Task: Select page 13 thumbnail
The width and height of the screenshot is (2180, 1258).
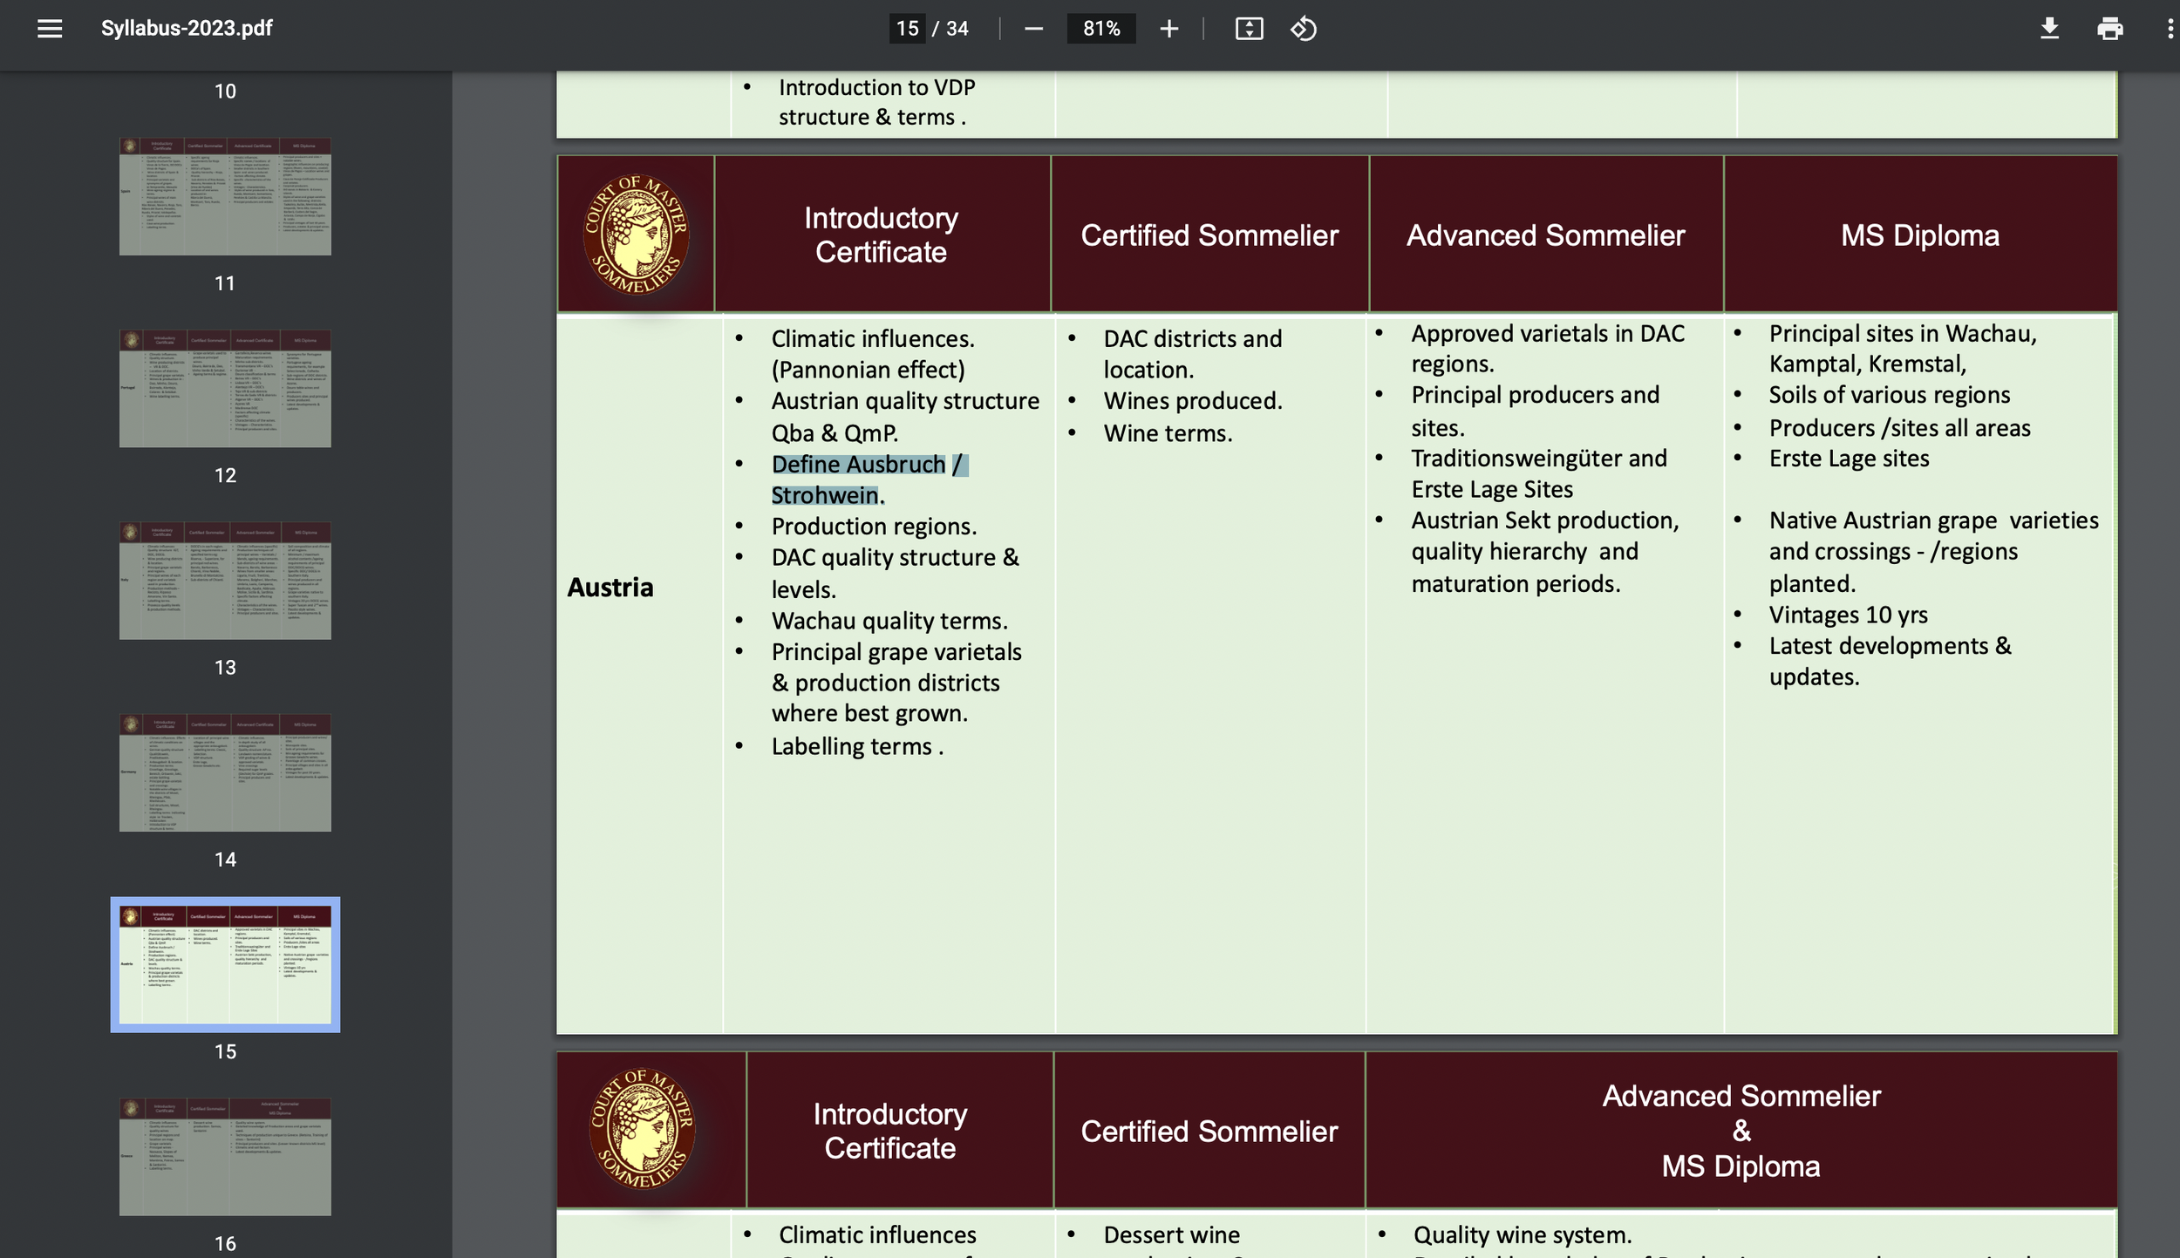Action: tap(225, 581)
